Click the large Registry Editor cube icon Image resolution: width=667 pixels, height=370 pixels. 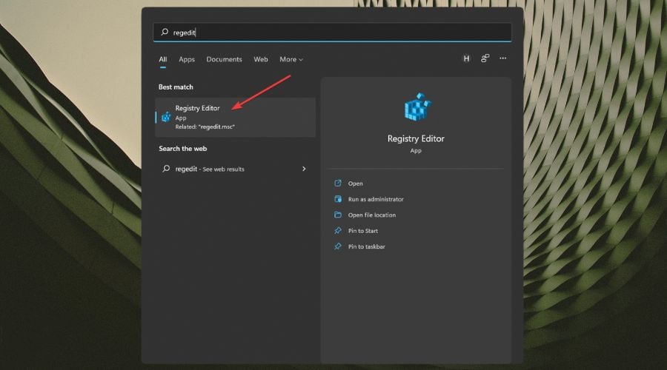(x=417, y=107)
